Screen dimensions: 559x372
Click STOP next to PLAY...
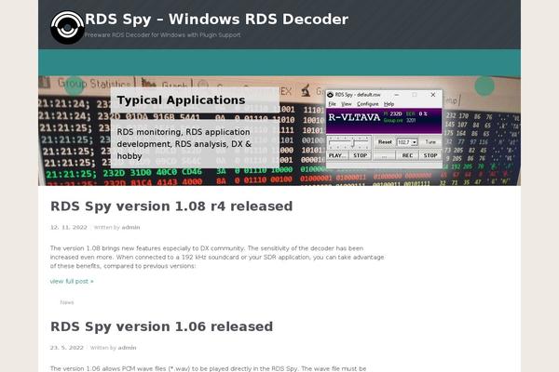coord(360,155)
